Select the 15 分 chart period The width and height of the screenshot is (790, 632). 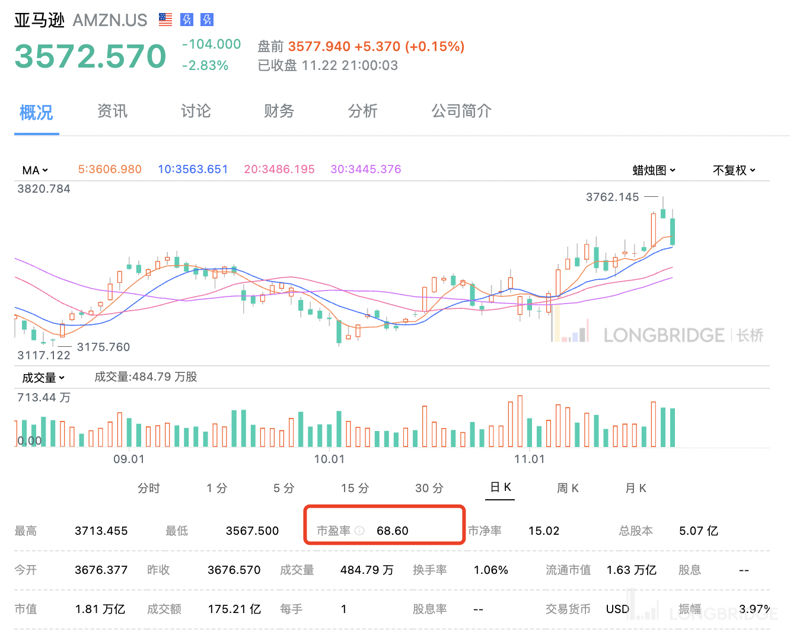(355, 488)
